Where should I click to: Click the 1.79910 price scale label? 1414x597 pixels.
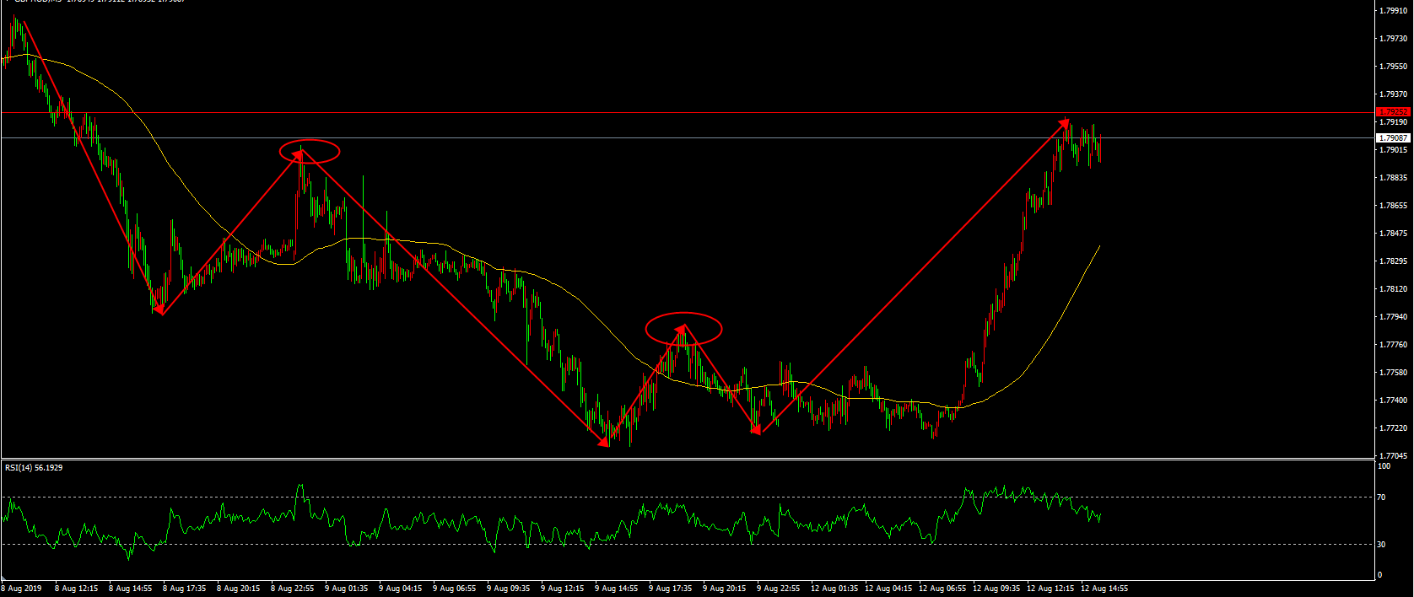(x=1392, y=11)
